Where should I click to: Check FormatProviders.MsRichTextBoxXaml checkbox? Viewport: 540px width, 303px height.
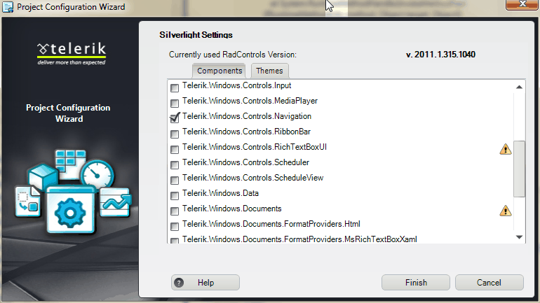[175, 240]
